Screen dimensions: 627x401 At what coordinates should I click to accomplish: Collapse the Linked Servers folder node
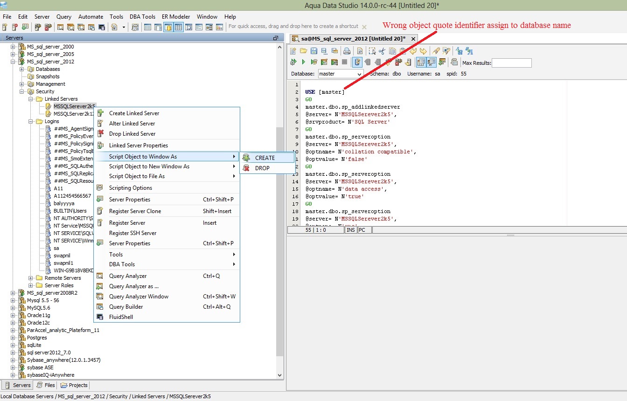click(x=31, y=99)
